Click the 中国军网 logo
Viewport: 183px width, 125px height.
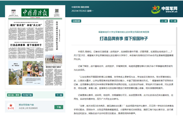(164, 9)
